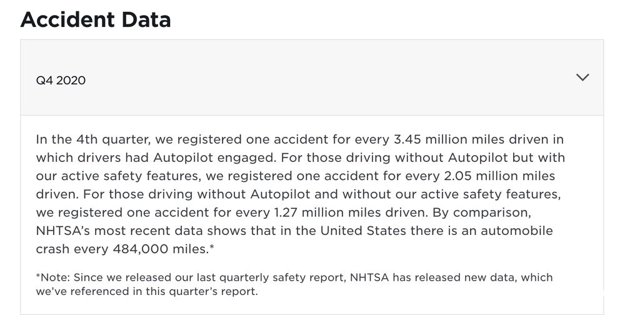The width and height of the screenshot is (625, 315).
Task: Click the asterisk after 484,000 miles
Action: (212, 247)
